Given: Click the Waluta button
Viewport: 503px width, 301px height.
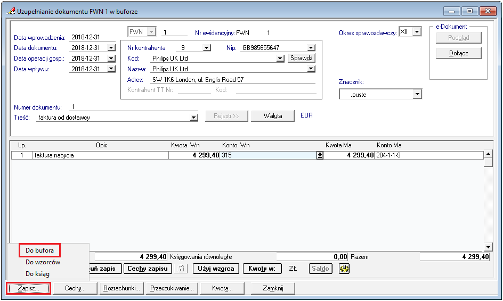Looking at the screenshot, I should (x=273, y=116).
